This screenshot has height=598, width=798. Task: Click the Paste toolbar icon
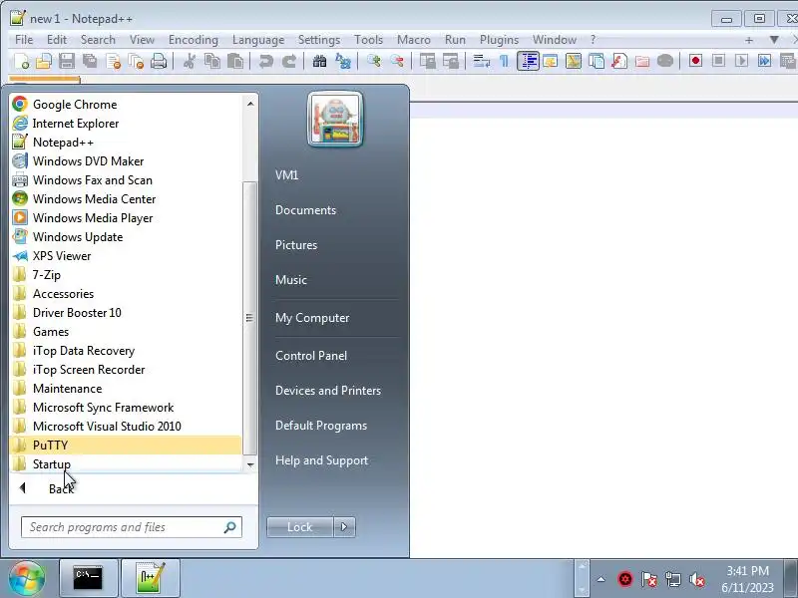point(235,61)
